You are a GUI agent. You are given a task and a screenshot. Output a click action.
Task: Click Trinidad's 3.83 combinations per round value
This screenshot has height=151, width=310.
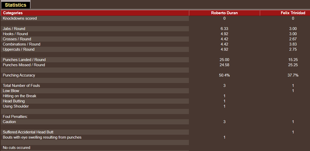(293, 44)
